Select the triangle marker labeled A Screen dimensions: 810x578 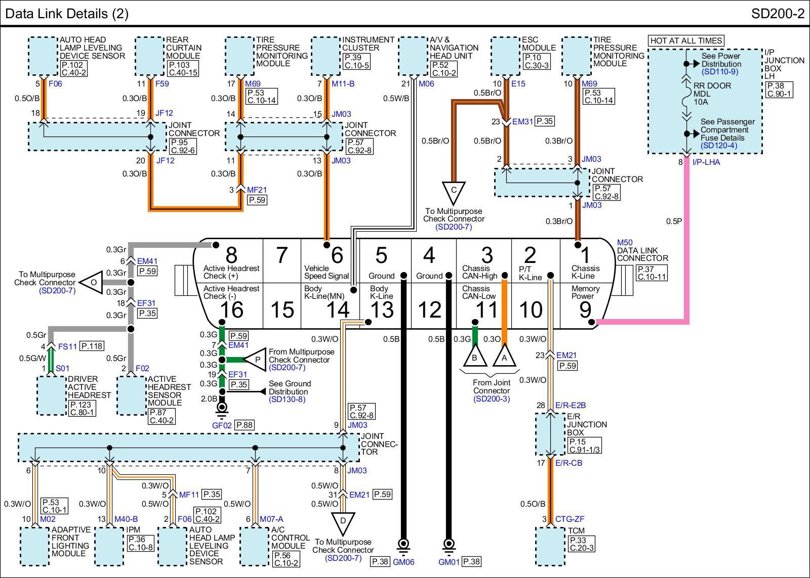pos(504,357)
